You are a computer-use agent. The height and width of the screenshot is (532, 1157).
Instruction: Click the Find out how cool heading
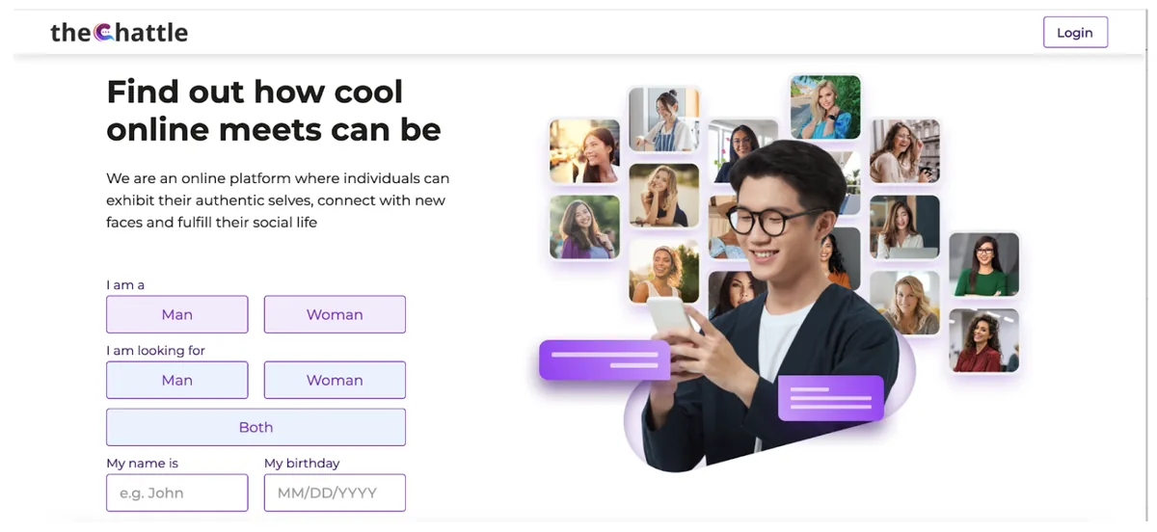coord(274,110)
